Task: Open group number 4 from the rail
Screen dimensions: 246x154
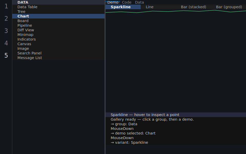Action: [6, 43]
